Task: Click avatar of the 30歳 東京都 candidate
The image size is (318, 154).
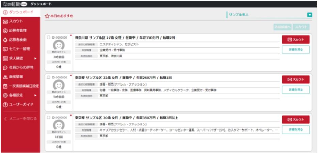Action: point(59,125)
